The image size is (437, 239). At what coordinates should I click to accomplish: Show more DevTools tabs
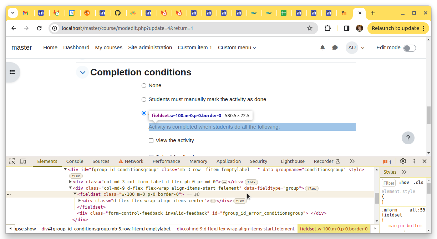click(x=352, y=161)
